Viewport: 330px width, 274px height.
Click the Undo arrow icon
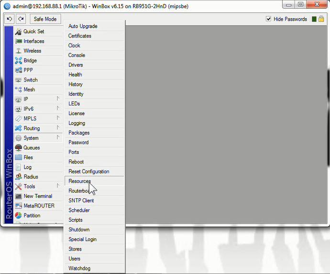pos(10,19)
